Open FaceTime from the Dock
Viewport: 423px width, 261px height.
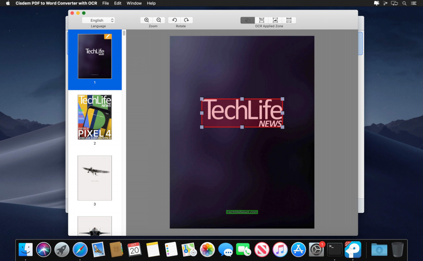(243, 250)
